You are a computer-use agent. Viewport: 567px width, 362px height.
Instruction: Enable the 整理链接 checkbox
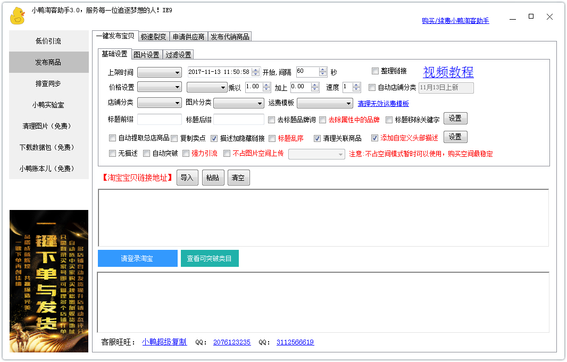tap(375, 71)
